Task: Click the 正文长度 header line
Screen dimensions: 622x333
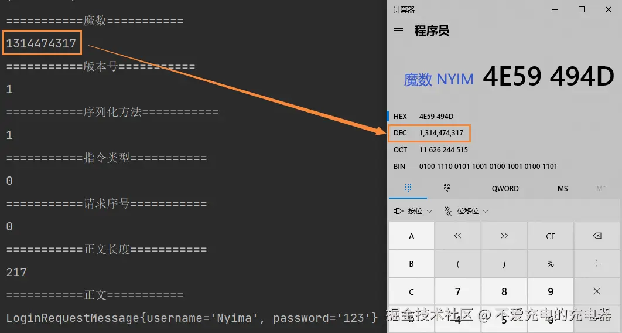Action: point(107,249)
